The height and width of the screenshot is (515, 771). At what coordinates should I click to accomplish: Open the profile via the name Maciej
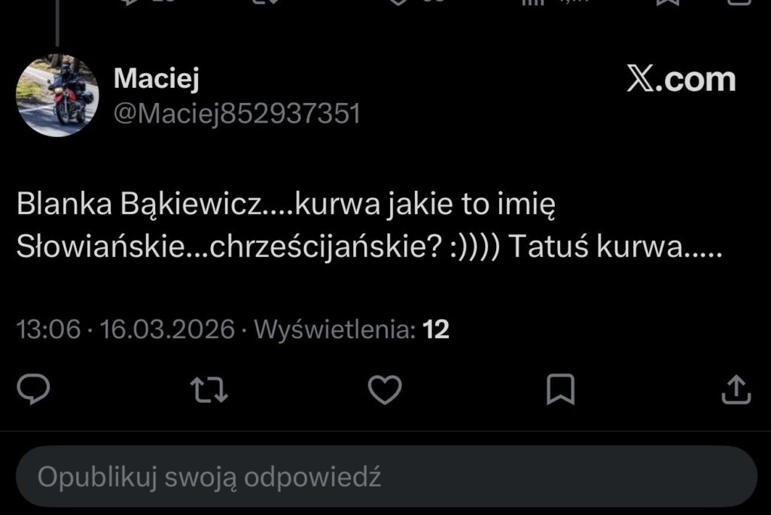[156, 77]
